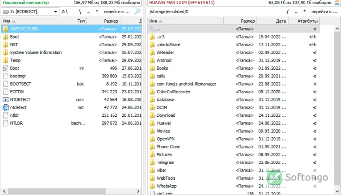Click the Boot.ini settings file icon
This screenshot has width=342, height=195.
pyautogui.click(x=6, y=68)
